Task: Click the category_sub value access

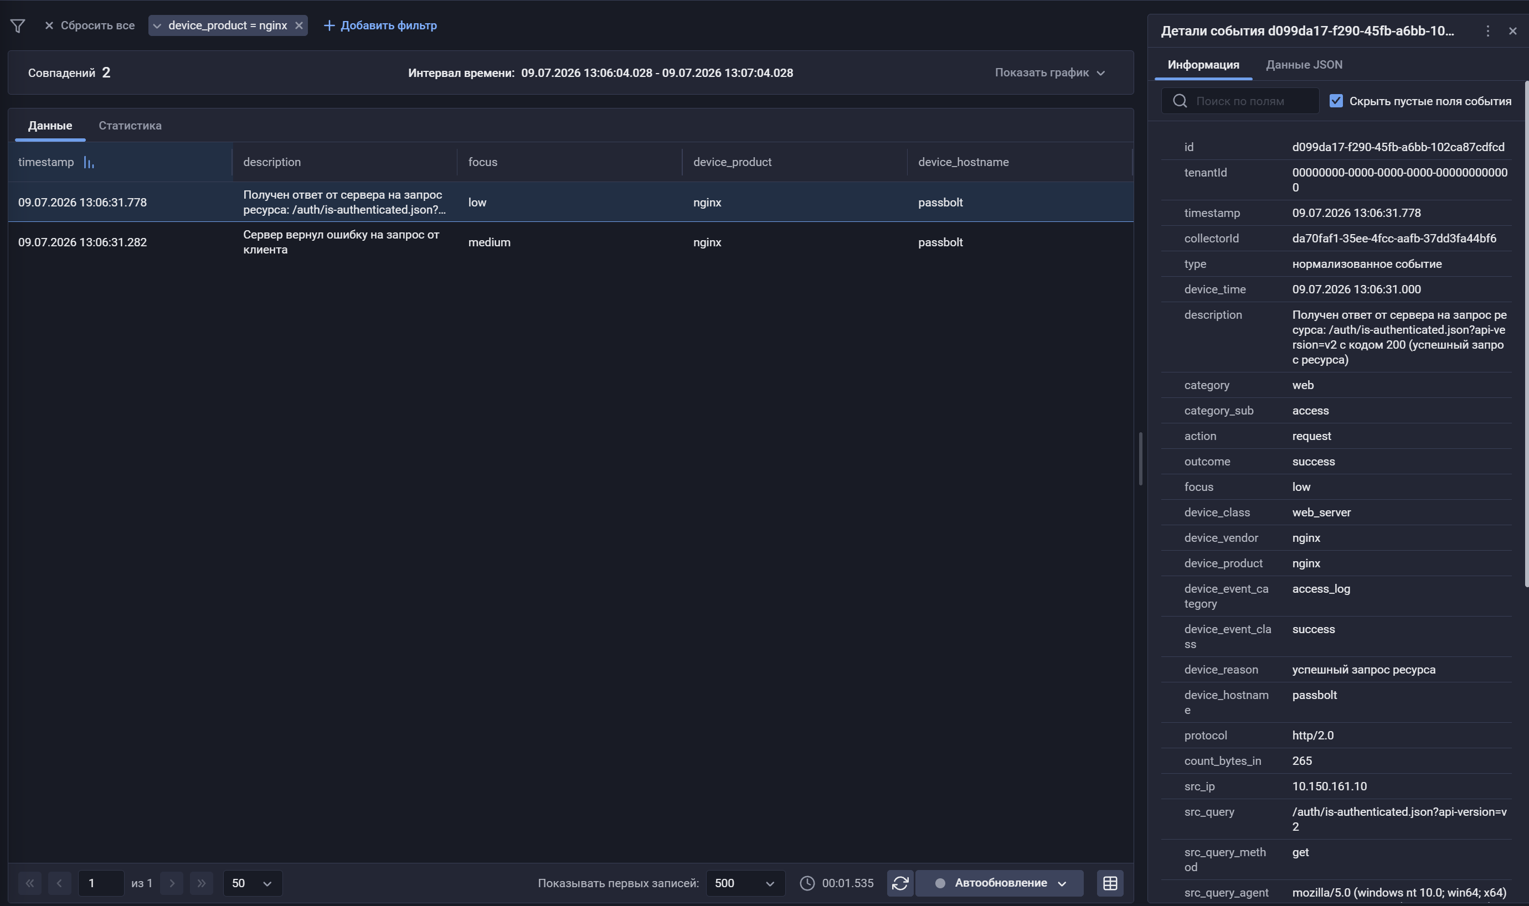Action: coord(1310,411)
